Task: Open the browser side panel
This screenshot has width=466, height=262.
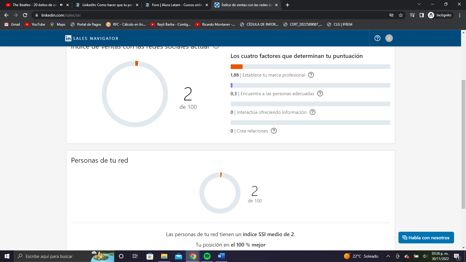Action: (x=421, y=15)
